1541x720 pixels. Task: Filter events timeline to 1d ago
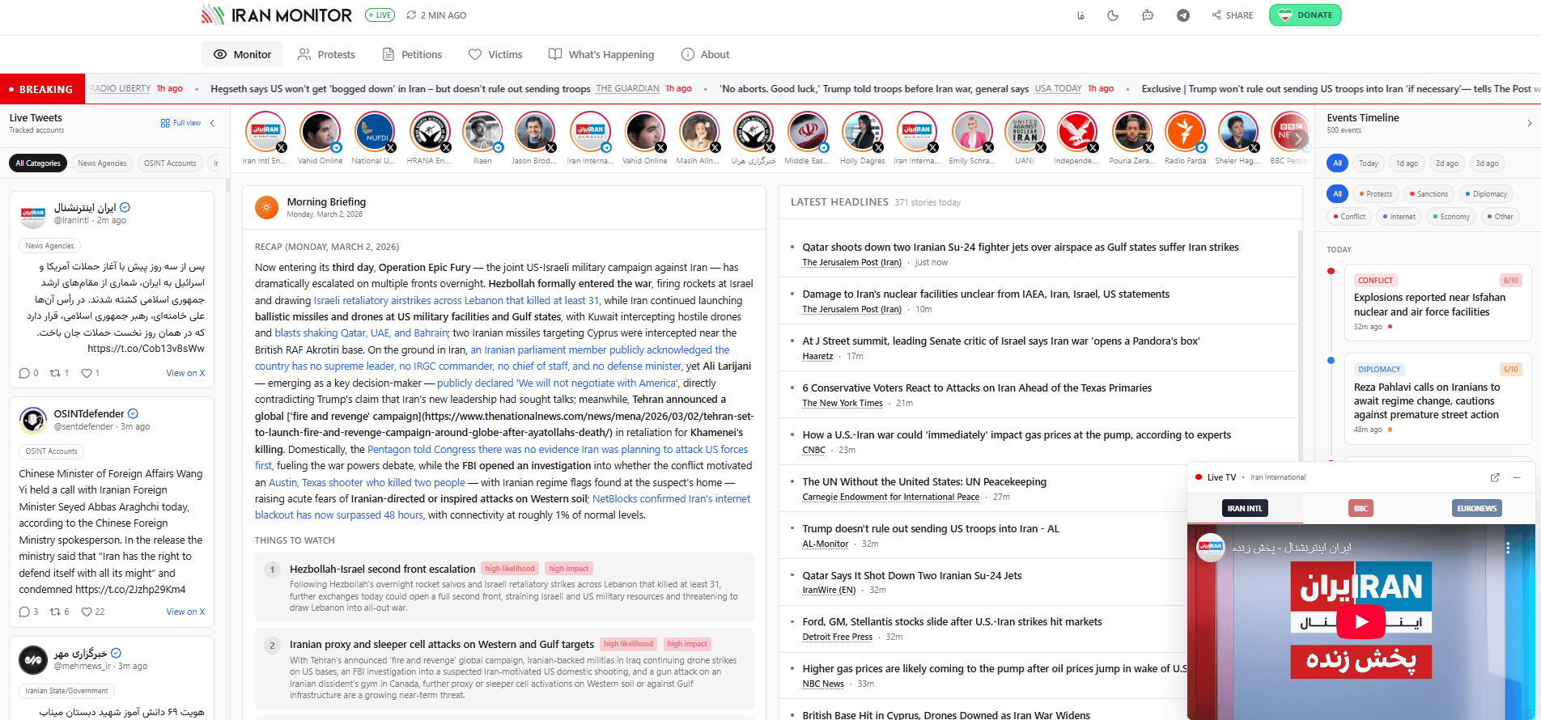(1407, 163)
